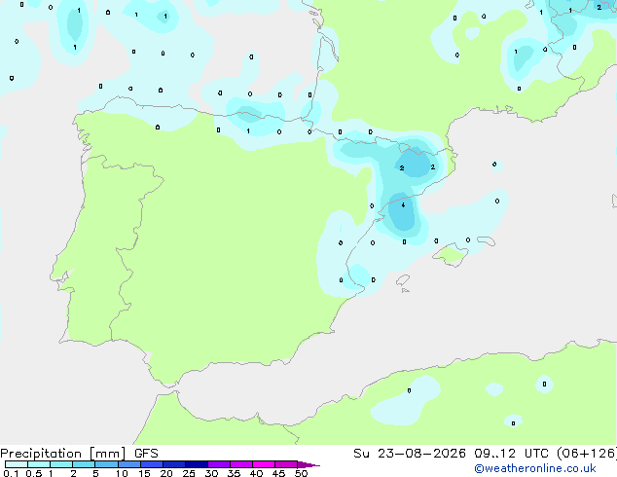Viewport: 617px width, 477px height.
Task: Open the weatheronline.co.uk copyright link
Action: [535, 468]
